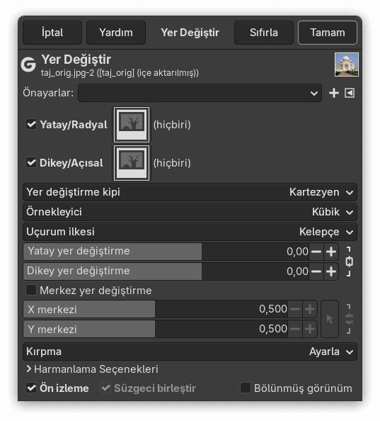Toggle chain link for displacement values
The image size is (380, 421).
point(349,262)
